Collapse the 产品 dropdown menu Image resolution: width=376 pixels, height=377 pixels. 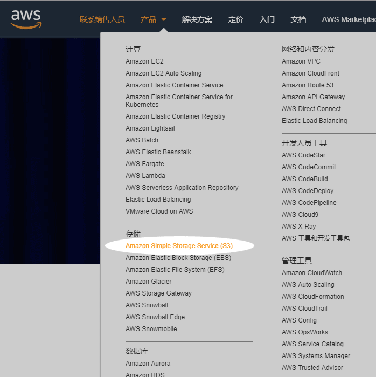point(153,19)
